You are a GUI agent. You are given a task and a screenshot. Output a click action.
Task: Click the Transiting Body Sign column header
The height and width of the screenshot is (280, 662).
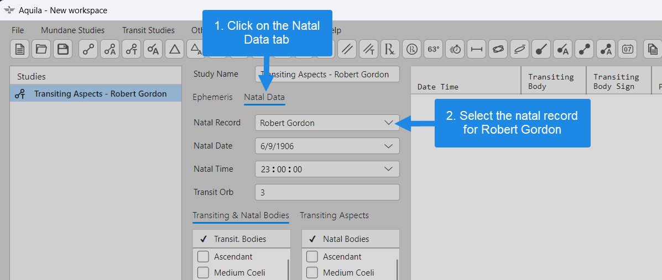618,80
